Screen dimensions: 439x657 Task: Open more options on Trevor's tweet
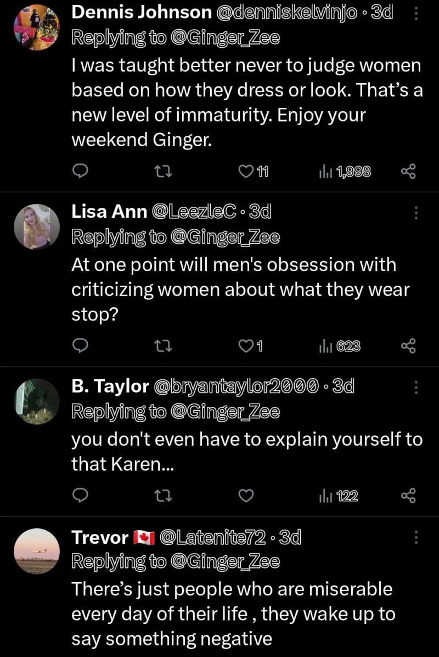point(416,537)
